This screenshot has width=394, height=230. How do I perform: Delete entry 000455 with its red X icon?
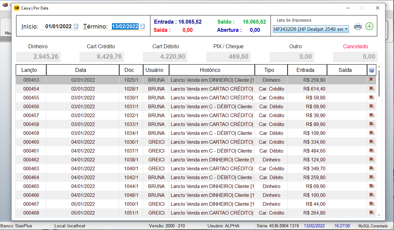[372, 97]
